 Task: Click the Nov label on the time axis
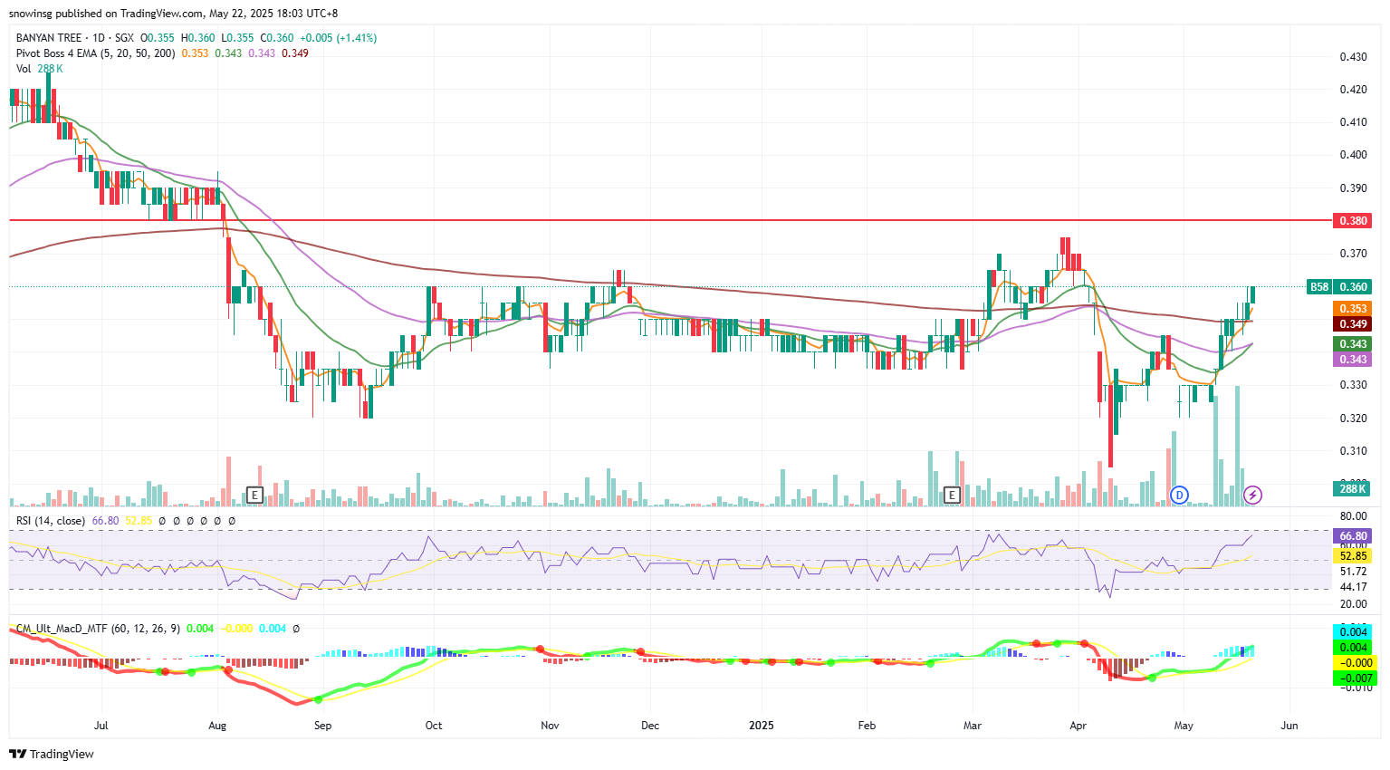tap(550, 726)
